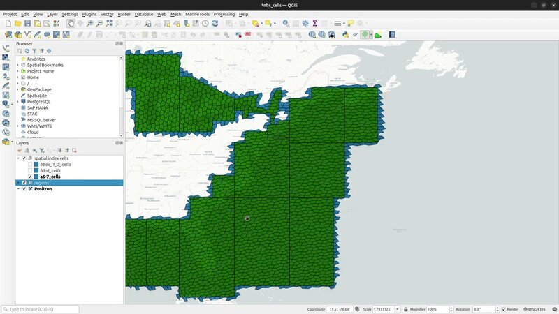559x314 pixels.
Task: Click the Type to locate search field
Action: tap(40, 309)
